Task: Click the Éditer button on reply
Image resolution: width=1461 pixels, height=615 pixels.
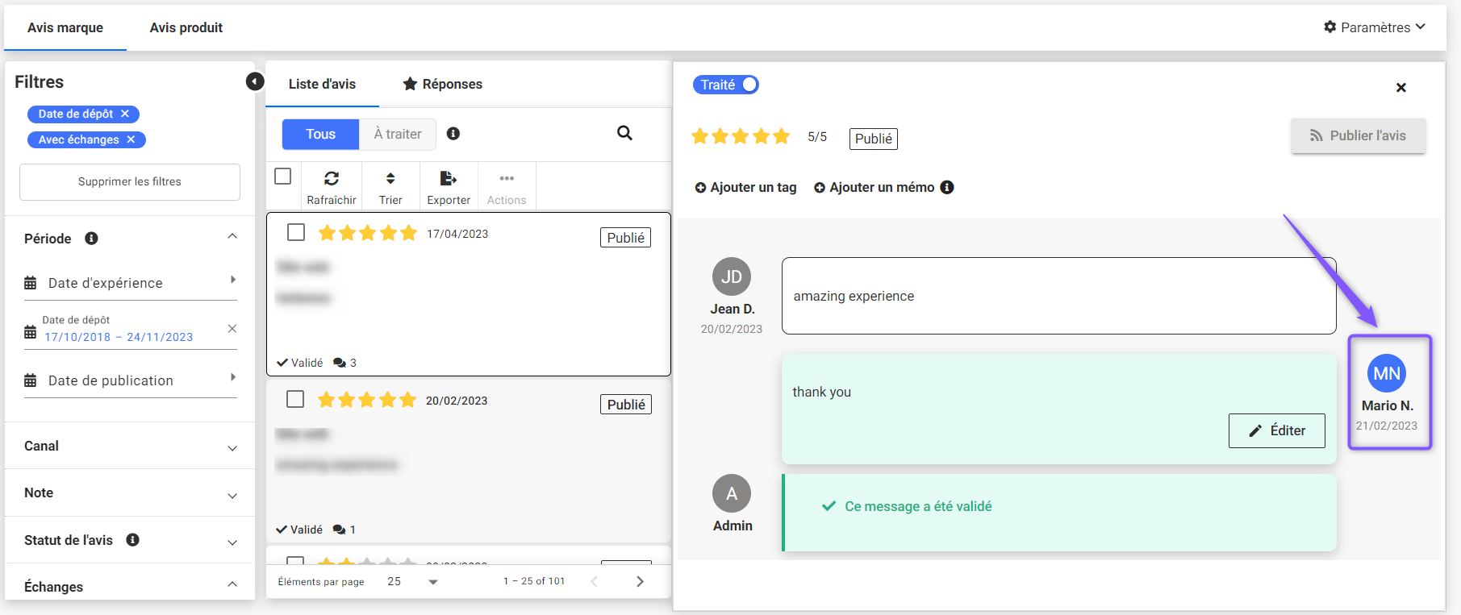Action: 1276,430
